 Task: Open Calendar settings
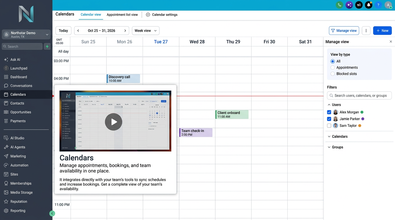(x=162, y=15)
